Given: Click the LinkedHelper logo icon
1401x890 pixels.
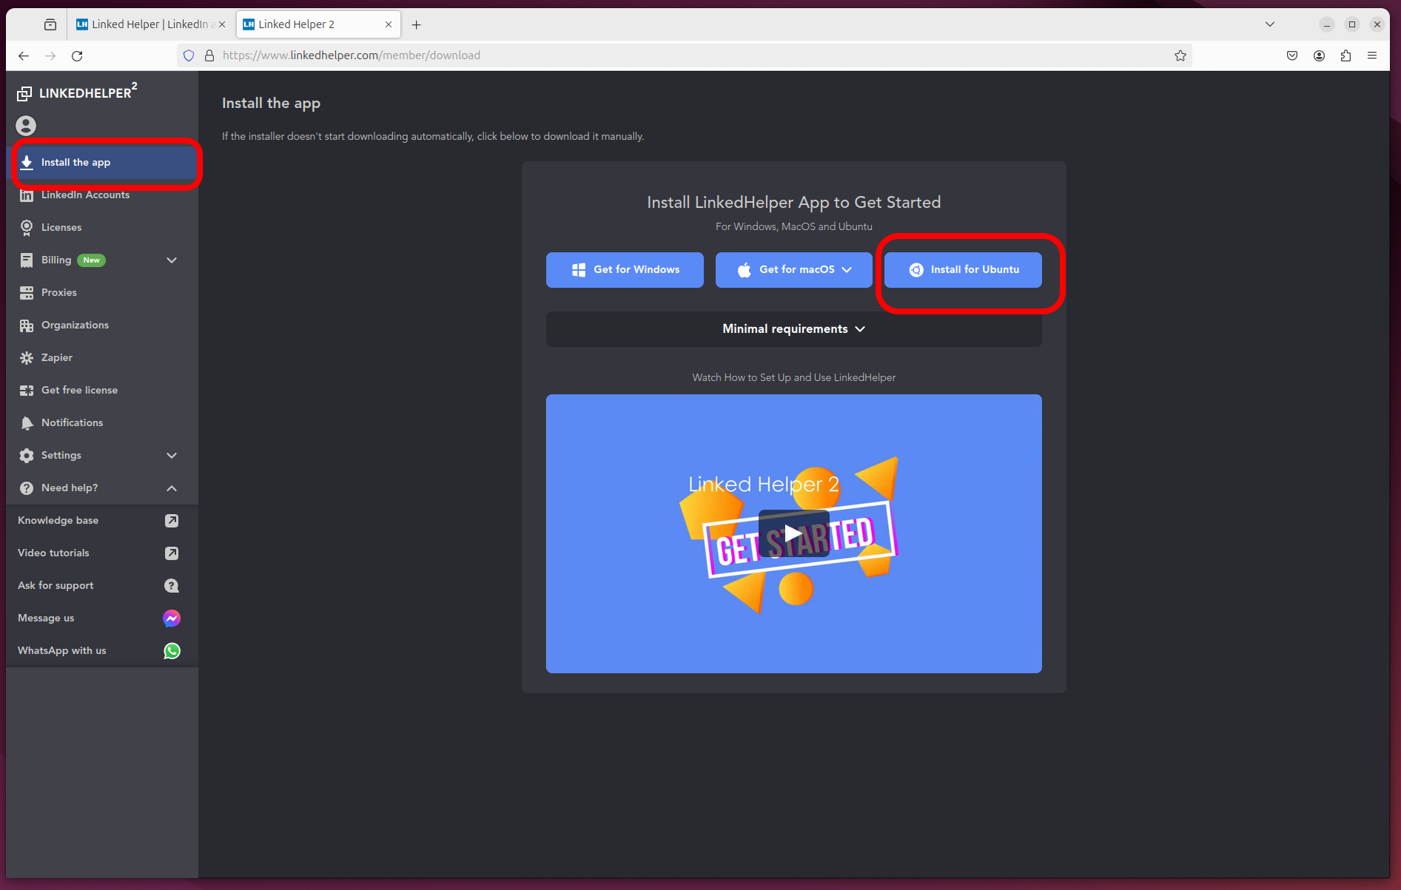Looking at the screenshot, I should click(x=24, y=93).
